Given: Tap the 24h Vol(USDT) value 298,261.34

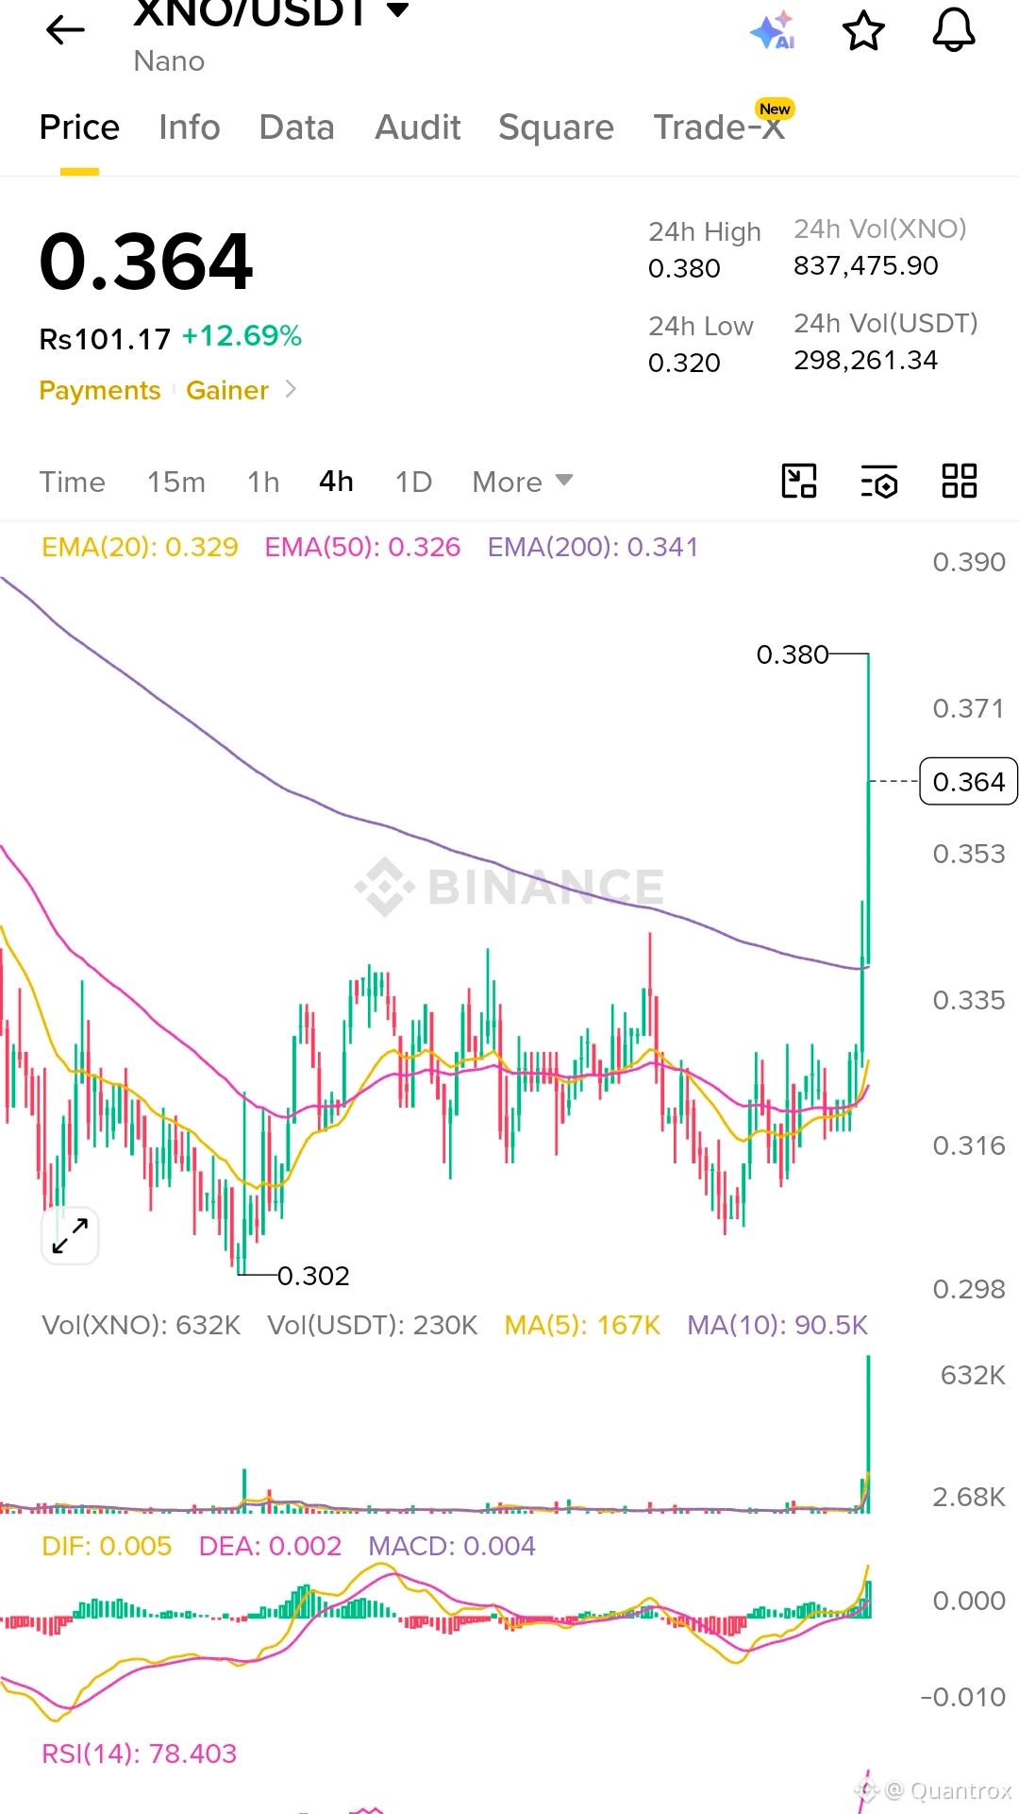Looking at the screenshot, I should pos(866,360).
